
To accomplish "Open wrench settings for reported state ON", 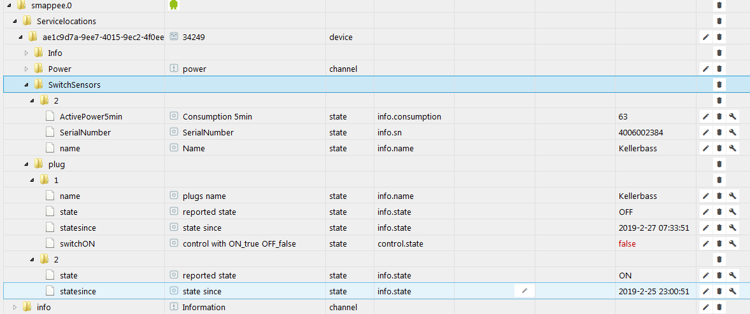I will point(732,275).
